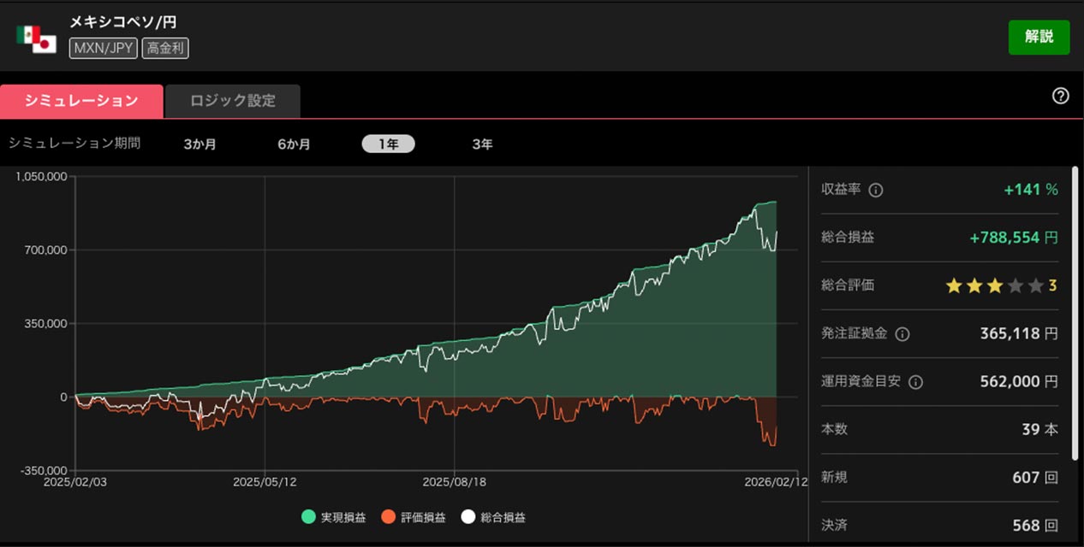Switch period to 3年
This screenshot has width=1084, height=547.
pyautogui.click(x=482, y=144)
